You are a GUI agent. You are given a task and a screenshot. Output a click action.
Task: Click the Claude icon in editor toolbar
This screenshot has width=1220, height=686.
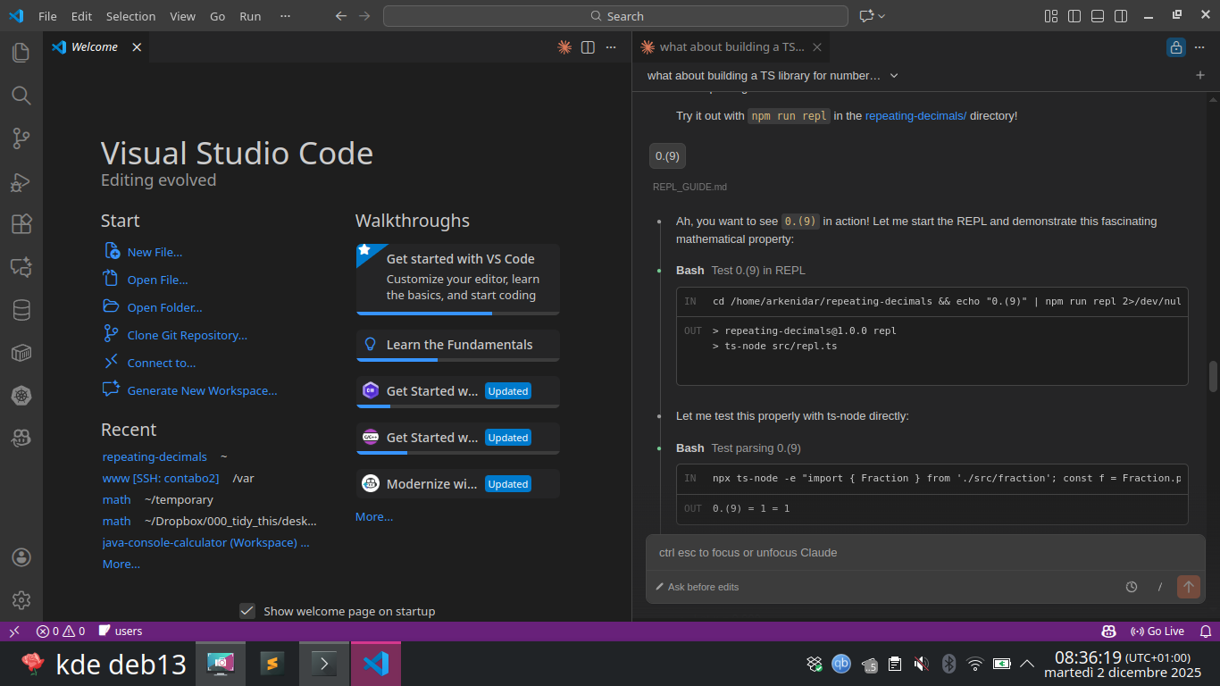coord(564,47)
